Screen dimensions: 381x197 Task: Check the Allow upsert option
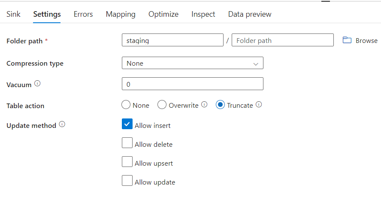(x=127, y=162)
